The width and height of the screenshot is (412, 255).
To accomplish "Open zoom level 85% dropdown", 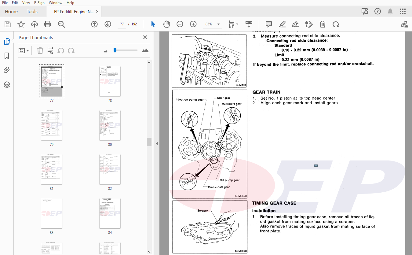I will [213, 24].
